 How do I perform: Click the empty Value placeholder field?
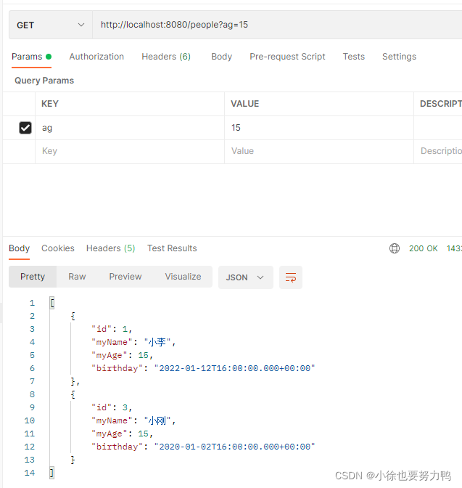319,151
